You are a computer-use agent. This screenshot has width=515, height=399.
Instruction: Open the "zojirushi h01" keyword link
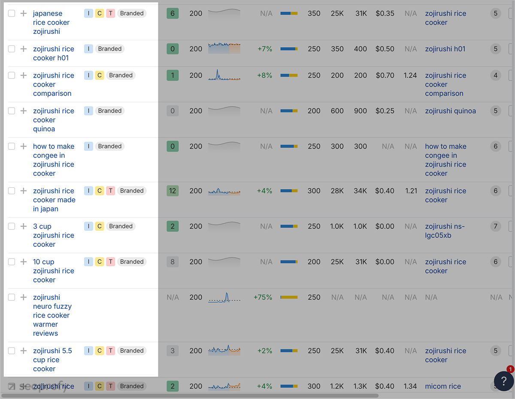tap(445, 49)
